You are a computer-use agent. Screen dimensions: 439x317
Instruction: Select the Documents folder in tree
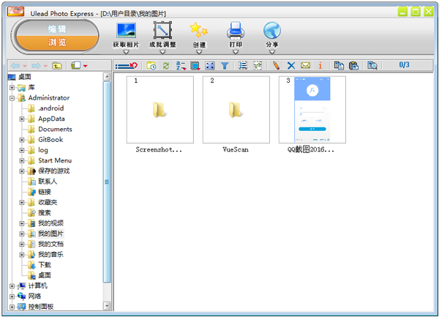55,129
